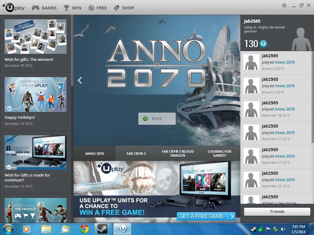Click the 'December 30 2013' news date
Image resolution: width=314 pixels, height=235 pixels.
18,65
